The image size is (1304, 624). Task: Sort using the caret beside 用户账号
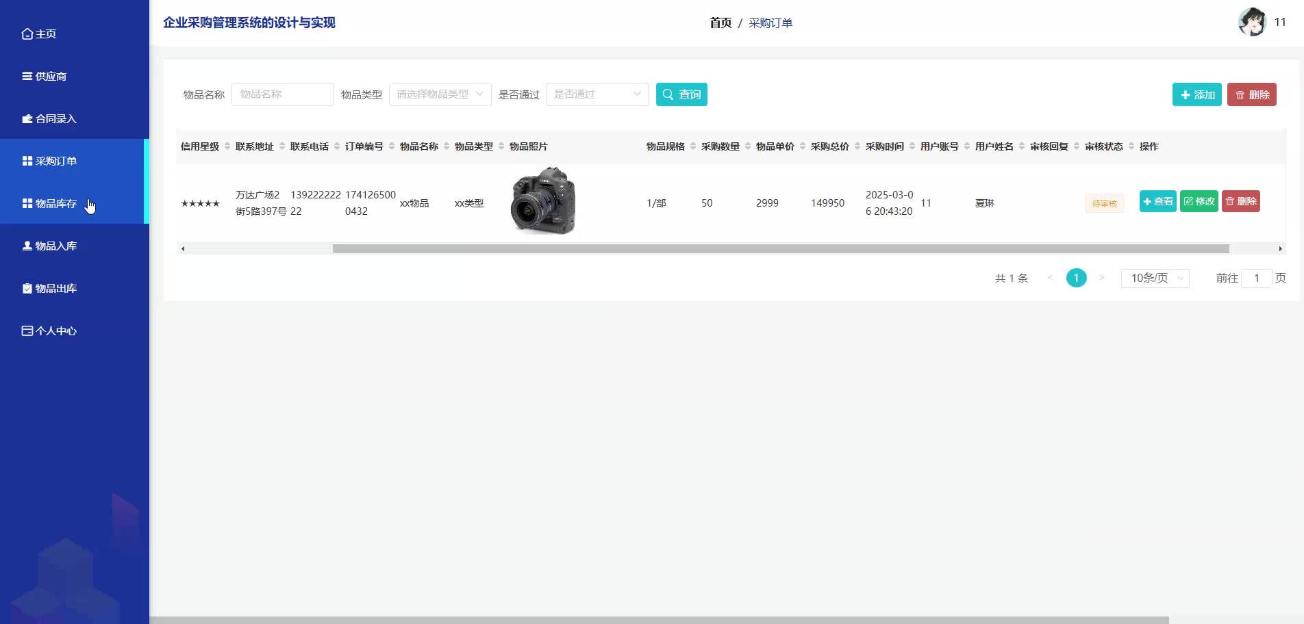[967, 146]
